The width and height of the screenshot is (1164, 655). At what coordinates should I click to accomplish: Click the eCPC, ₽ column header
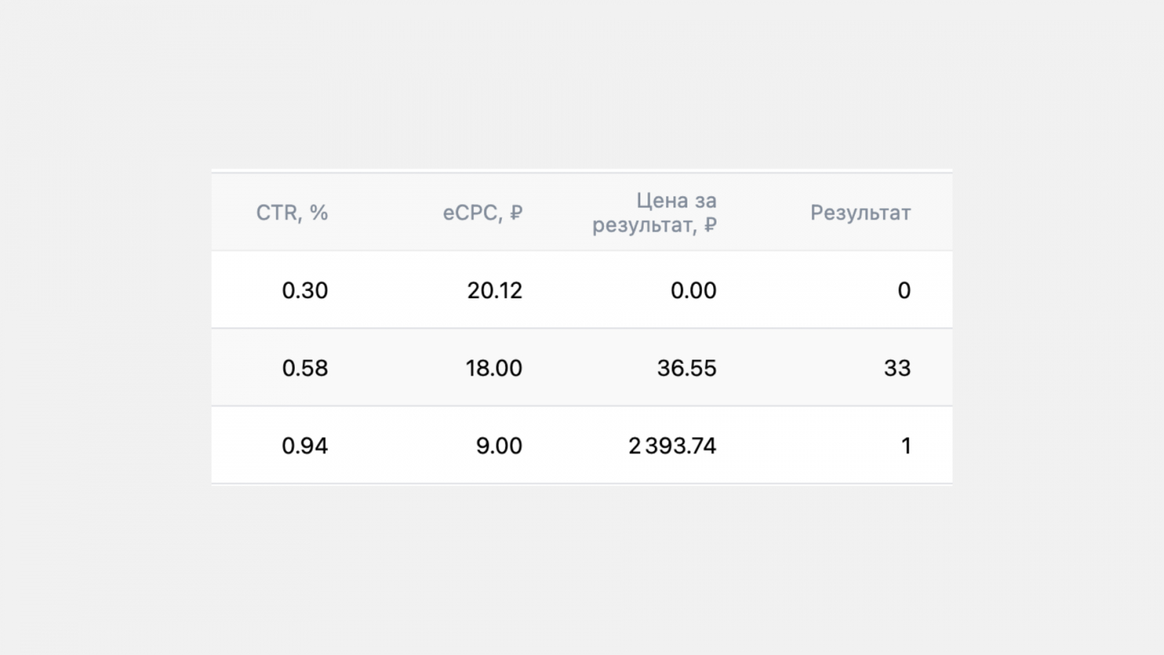pos(482,213)
